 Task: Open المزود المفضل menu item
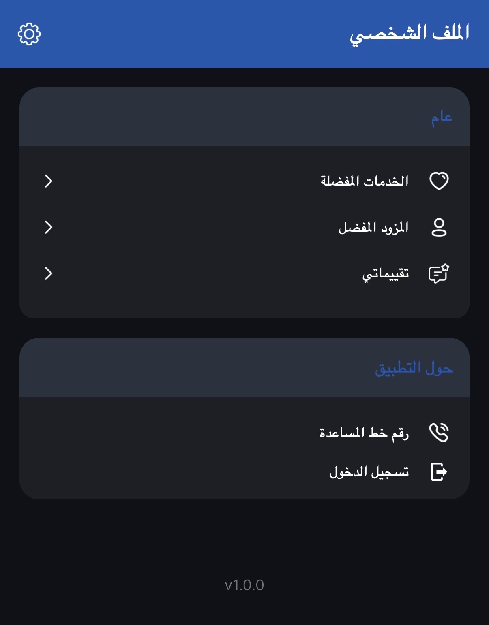click(373, 228)
